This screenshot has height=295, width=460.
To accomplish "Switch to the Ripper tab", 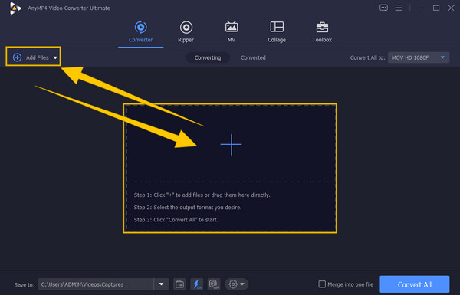I will point(186,31).
